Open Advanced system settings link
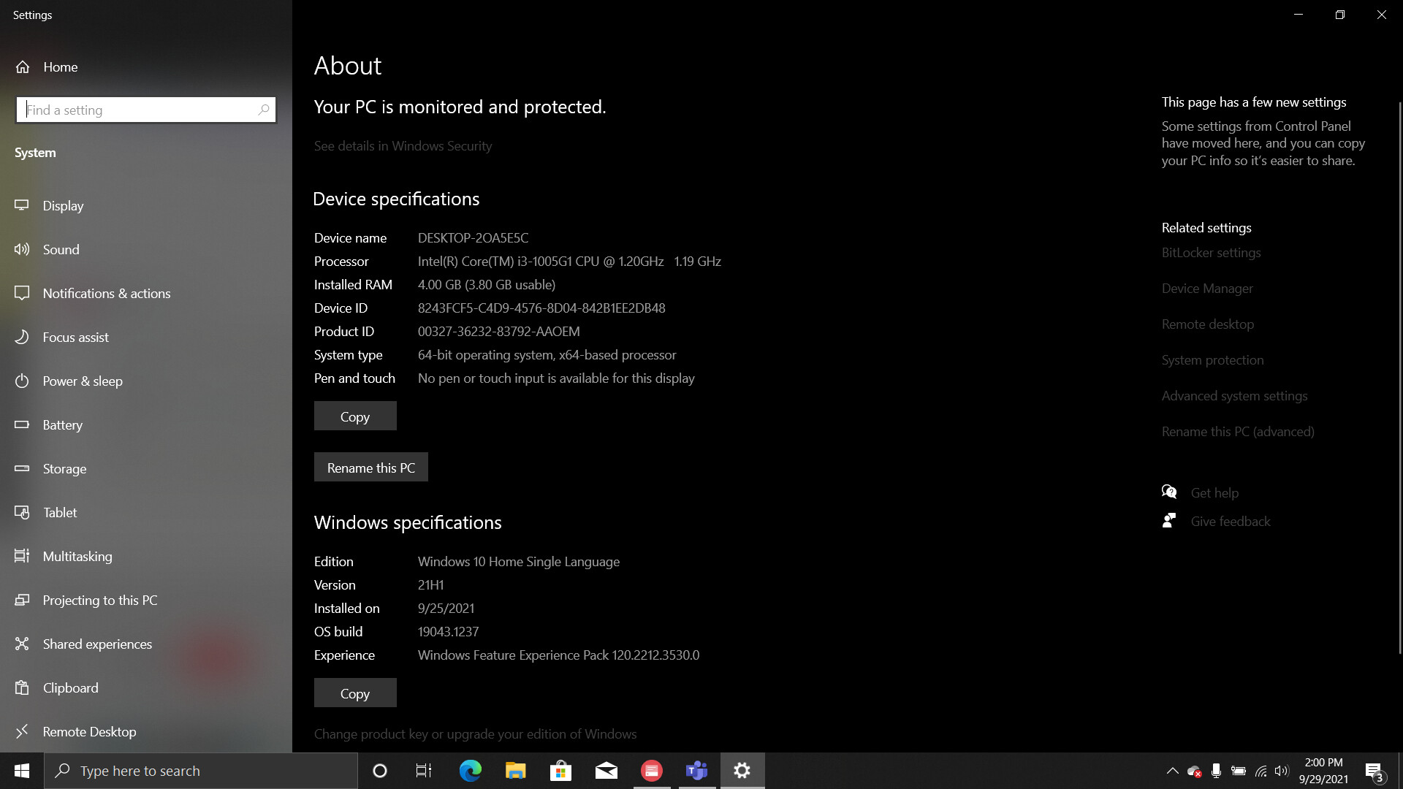This screenshot has width=1403, height=789. pyautogui.click(x=1234, y=395)
